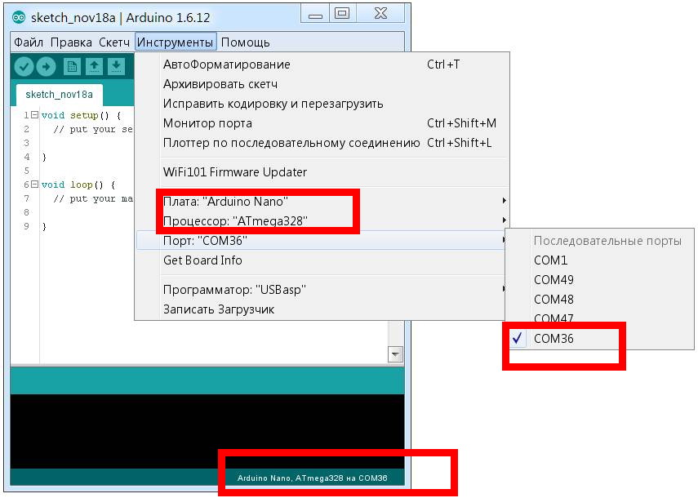
Task: Select COM1 serial port
Action: (550, 260)
